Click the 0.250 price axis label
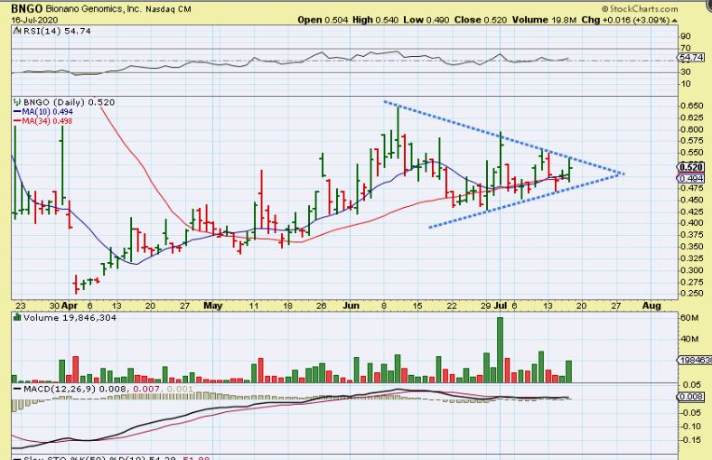 click(692, 294)
